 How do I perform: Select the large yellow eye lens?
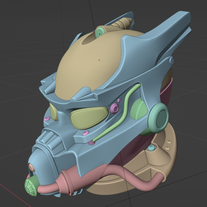pyautogui.click(x=89, y=118)
